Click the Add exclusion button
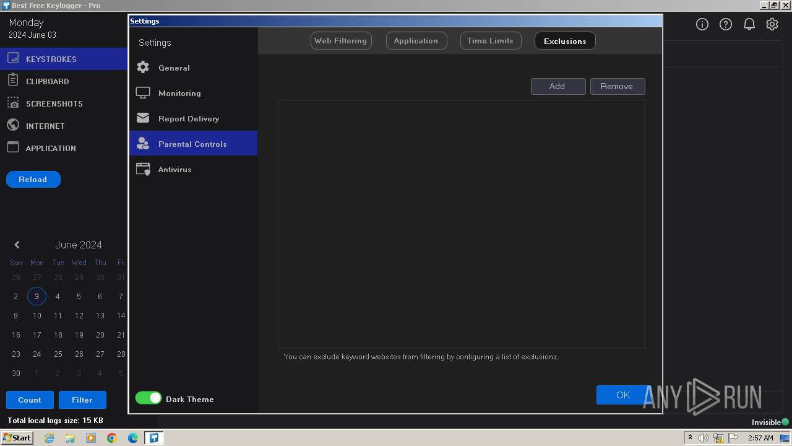Viewport: 792px width, 446px height. click(x=558, y=86)
